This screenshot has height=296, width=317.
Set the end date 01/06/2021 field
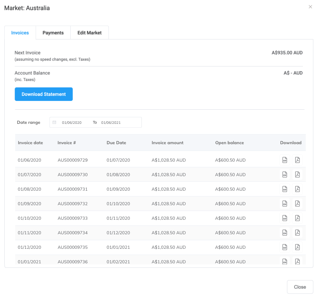click(x=111, y=122)
